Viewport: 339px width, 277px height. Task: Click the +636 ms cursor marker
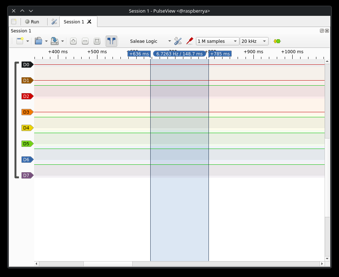[139, 54]
